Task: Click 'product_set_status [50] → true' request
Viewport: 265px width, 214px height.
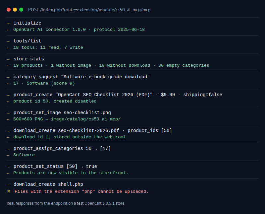Action: pos(55,167)
